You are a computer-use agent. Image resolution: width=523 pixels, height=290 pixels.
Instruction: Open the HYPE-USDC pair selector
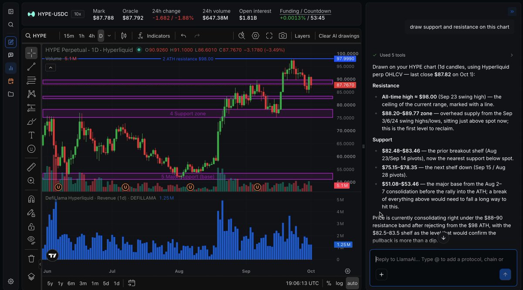click(x=47, y=14)
